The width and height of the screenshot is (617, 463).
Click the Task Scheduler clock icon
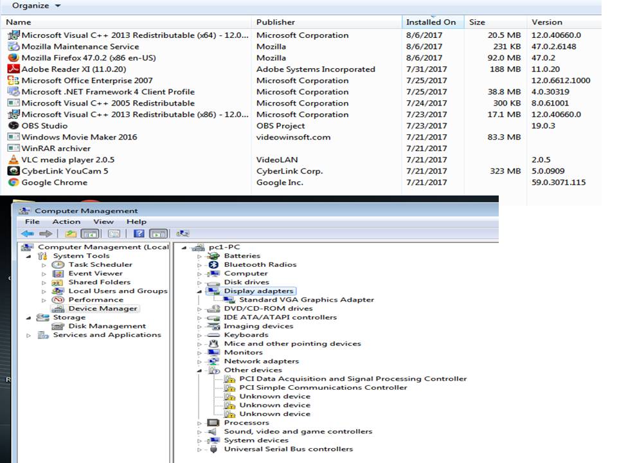pos(58,264)
